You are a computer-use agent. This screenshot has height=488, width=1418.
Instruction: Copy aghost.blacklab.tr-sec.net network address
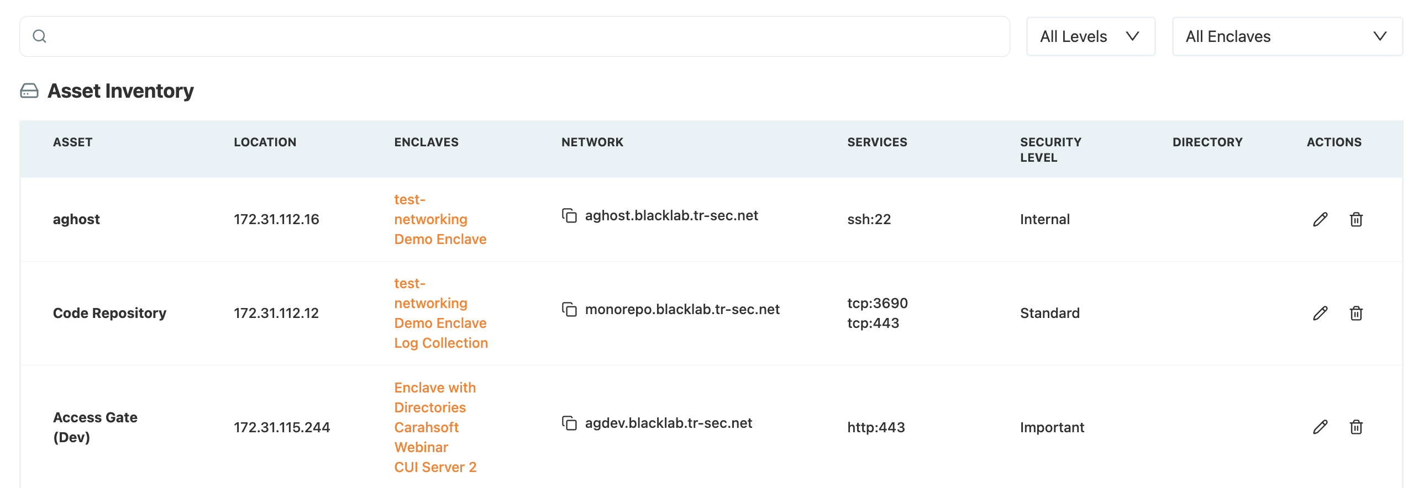[x=569, y=215]
